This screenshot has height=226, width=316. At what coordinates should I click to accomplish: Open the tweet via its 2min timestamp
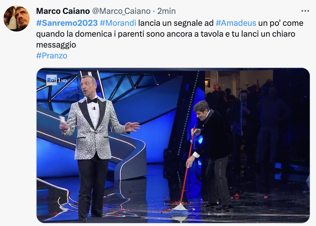pyautogui.click(x=166, y=11)
